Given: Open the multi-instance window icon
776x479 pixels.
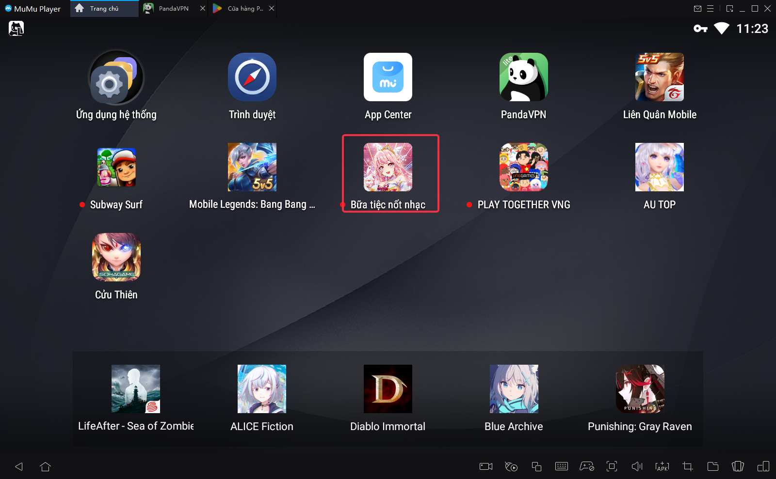Looking at the screenshot, I should 536,466.
